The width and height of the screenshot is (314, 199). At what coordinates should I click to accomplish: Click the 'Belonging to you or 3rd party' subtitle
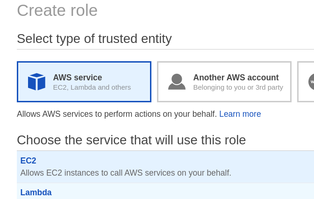[238, 87]
